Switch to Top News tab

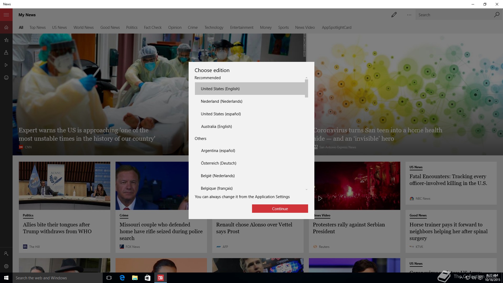(x=37, y=28)
